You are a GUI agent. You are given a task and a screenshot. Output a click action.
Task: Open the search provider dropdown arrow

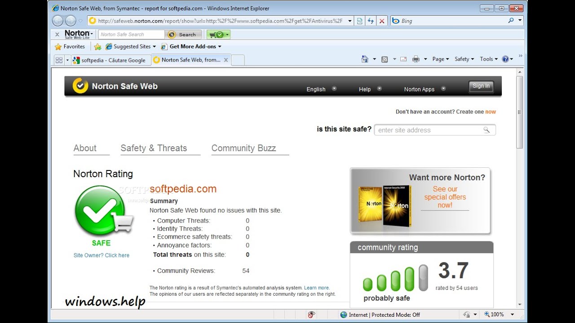(x=520, y=21)
